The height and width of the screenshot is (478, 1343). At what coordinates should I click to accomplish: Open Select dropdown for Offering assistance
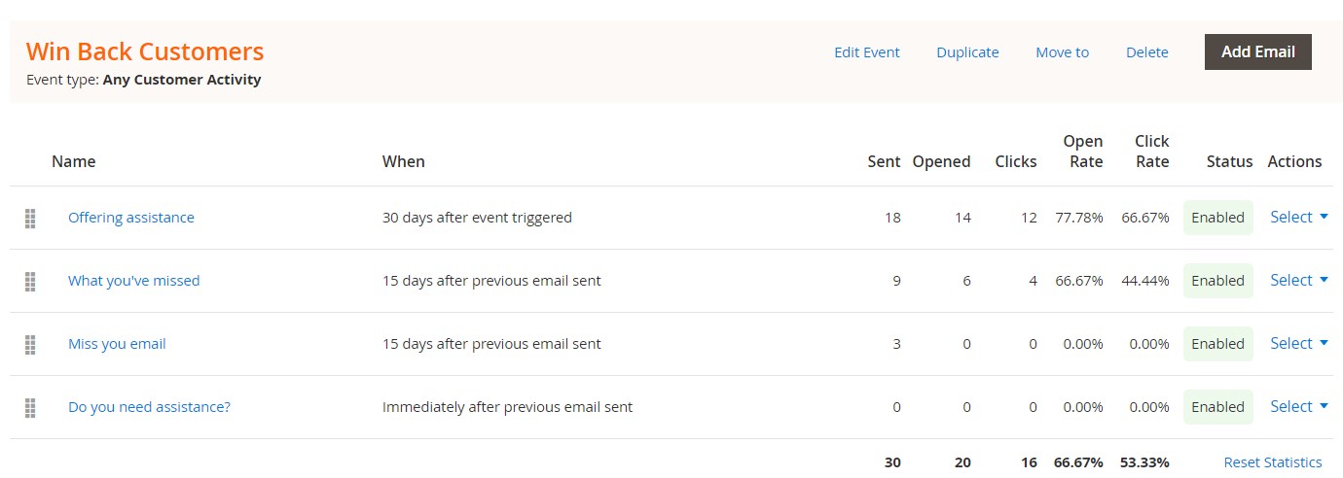pos(1298,218)
